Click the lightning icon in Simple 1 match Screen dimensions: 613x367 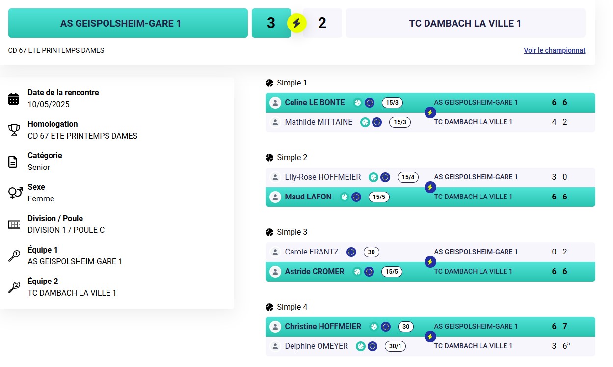tap(430, 113)
